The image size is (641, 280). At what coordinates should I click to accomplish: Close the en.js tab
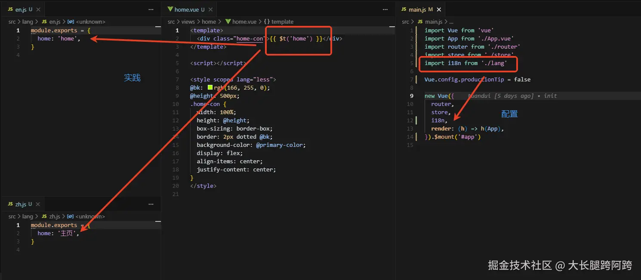tap(38, 9)
